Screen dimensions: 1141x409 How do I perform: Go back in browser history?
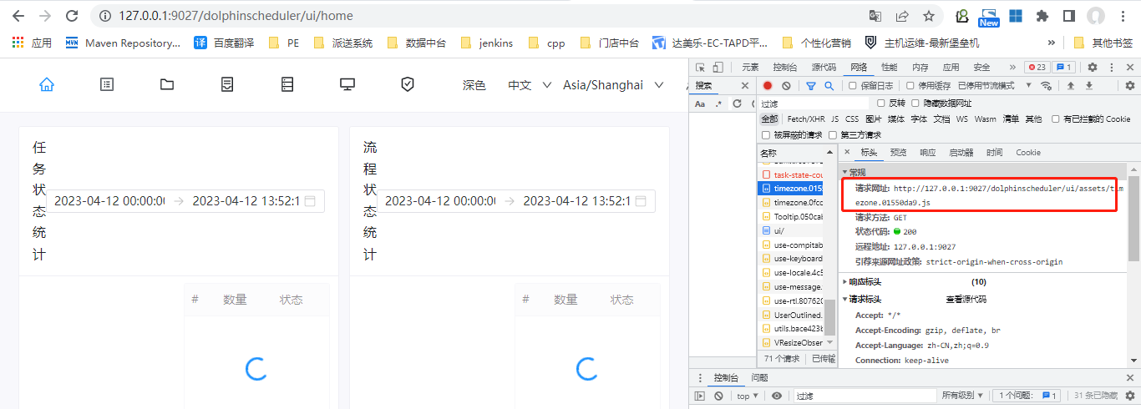click(18, 16)
